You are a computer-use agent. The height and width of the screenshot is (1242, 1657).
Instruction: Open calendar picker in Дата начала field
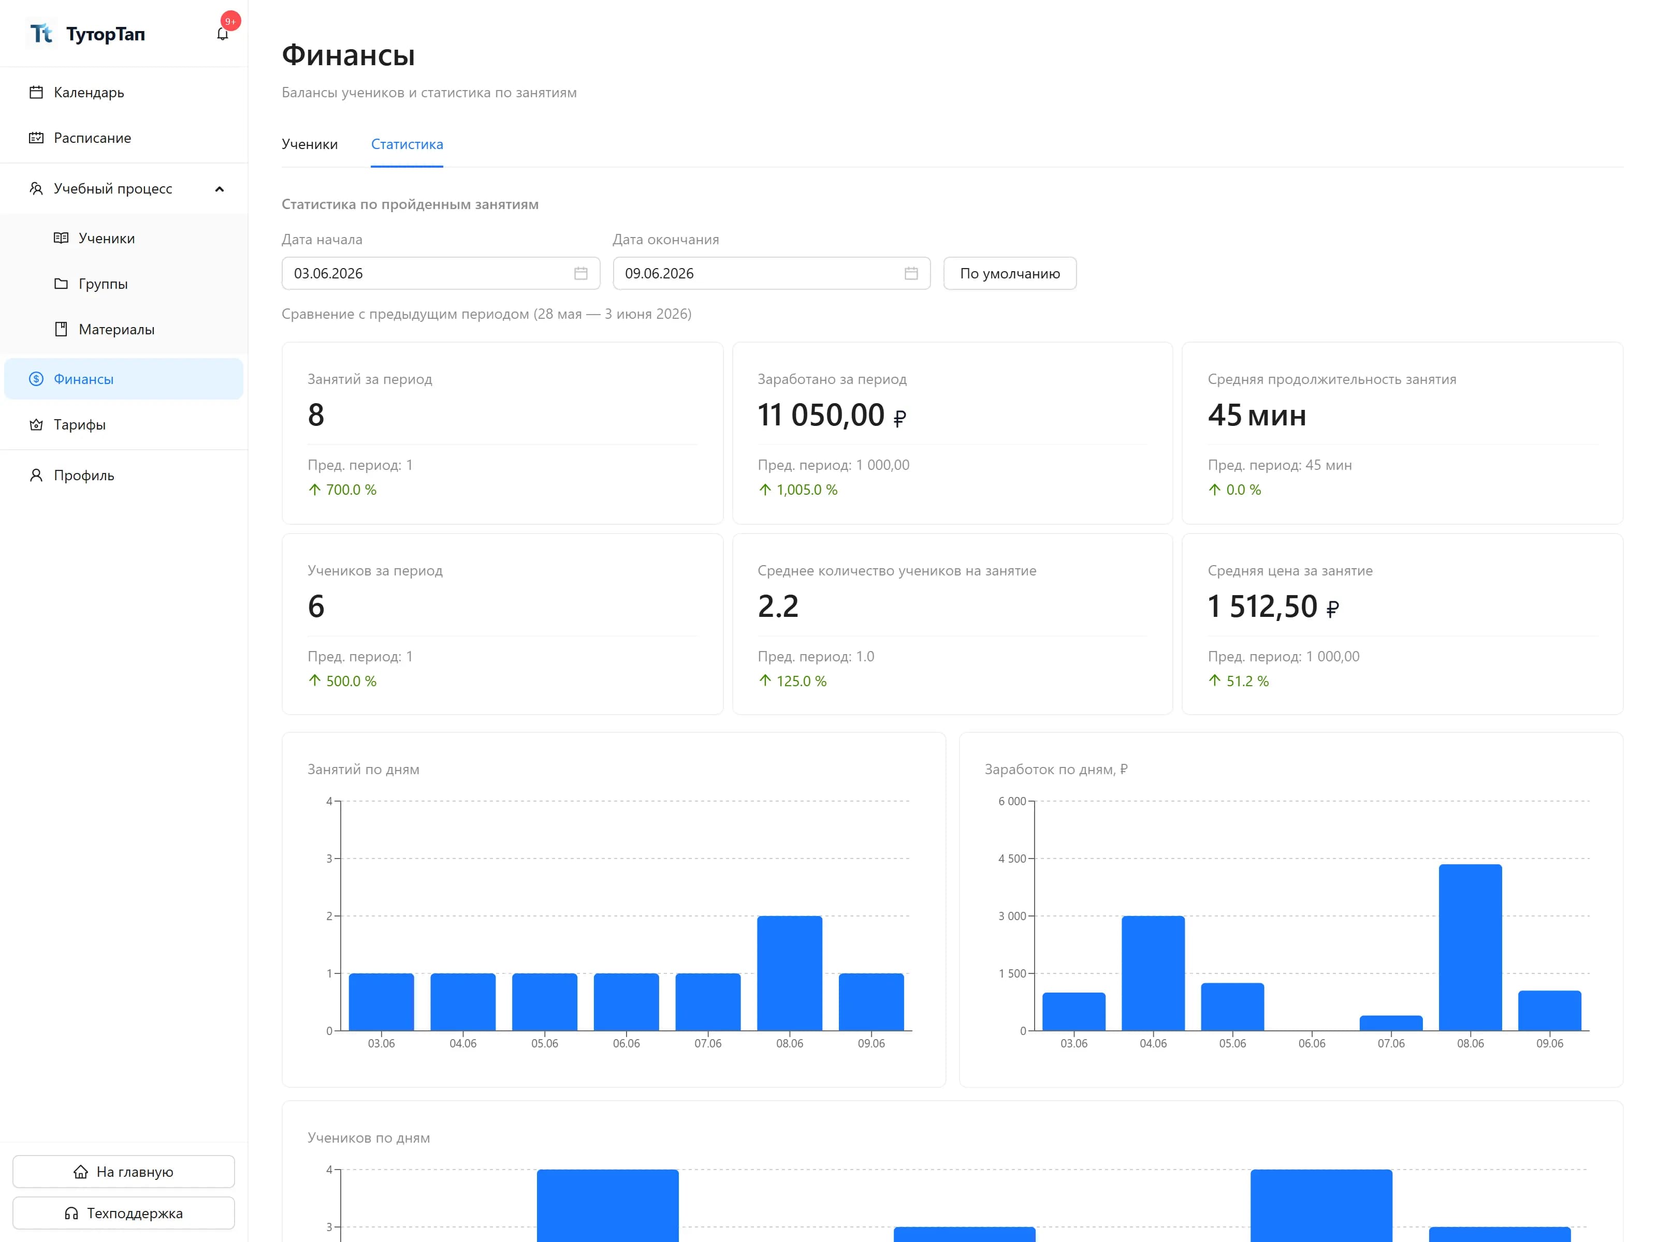(x=580, y=273)
